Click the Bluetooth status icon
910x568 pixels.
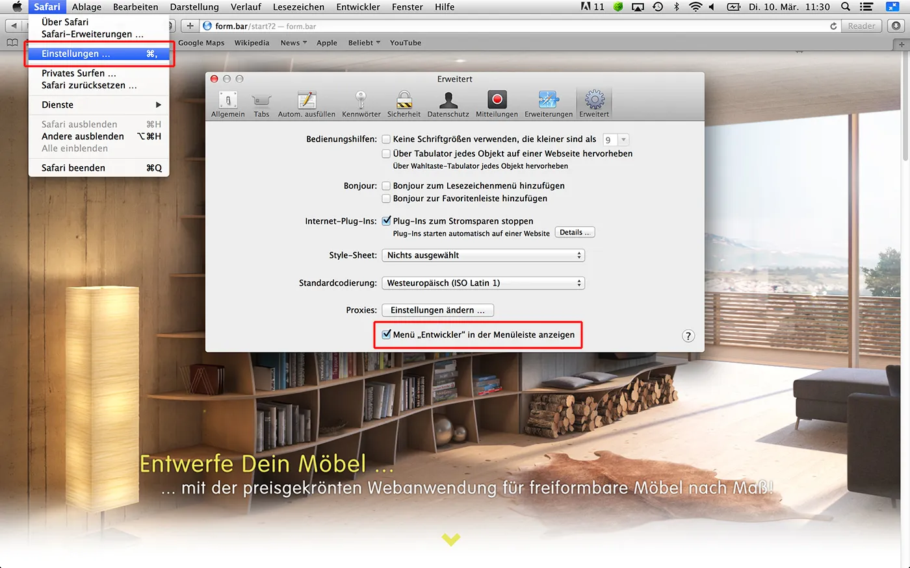[x=676, y=6]
